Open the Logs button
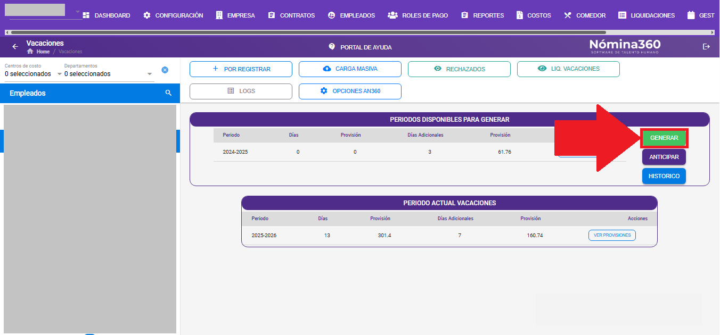 tap(241, 91)
